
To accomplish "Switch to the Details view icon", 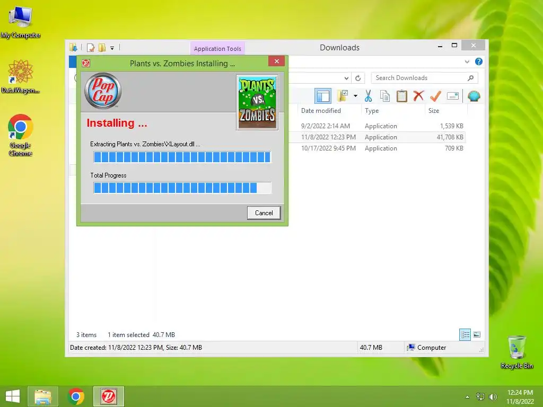I will click(x=465, y=334).
